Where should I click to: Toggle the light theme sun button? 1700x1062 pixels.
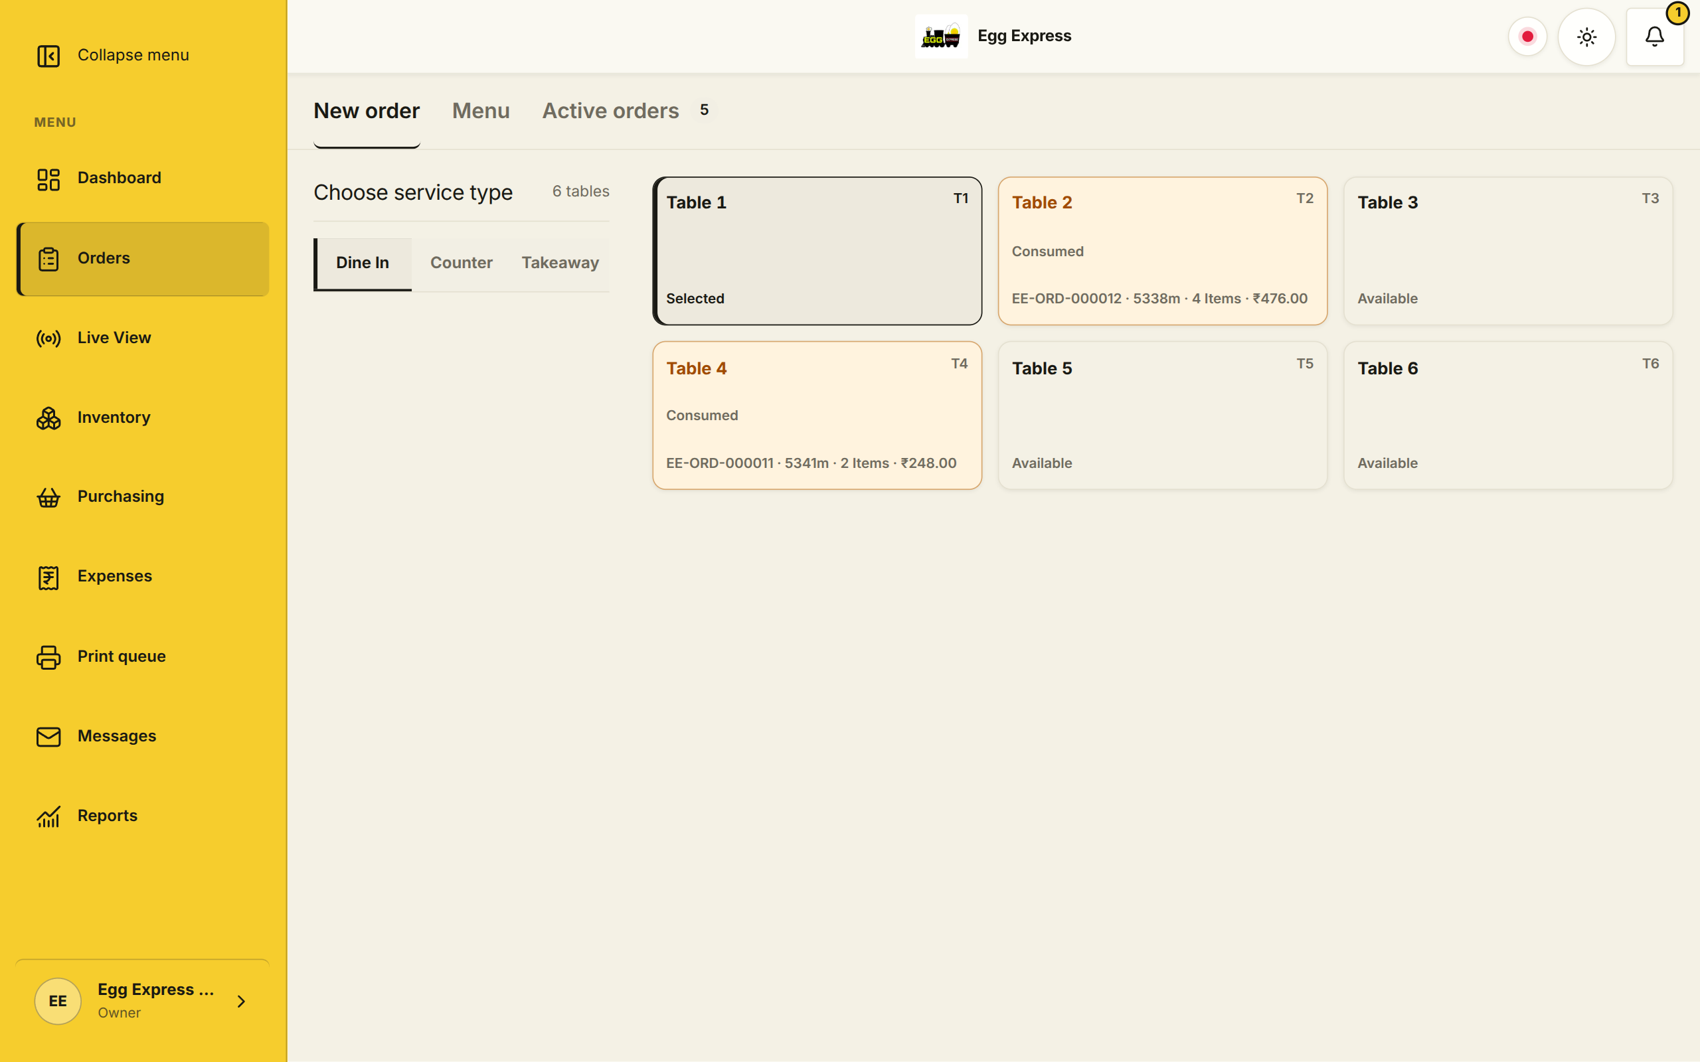click(x=1586, y=37)
